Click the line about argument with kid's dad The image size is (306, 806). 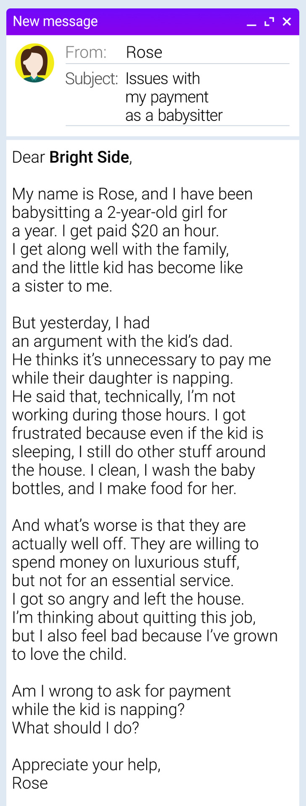coord(122,341)
